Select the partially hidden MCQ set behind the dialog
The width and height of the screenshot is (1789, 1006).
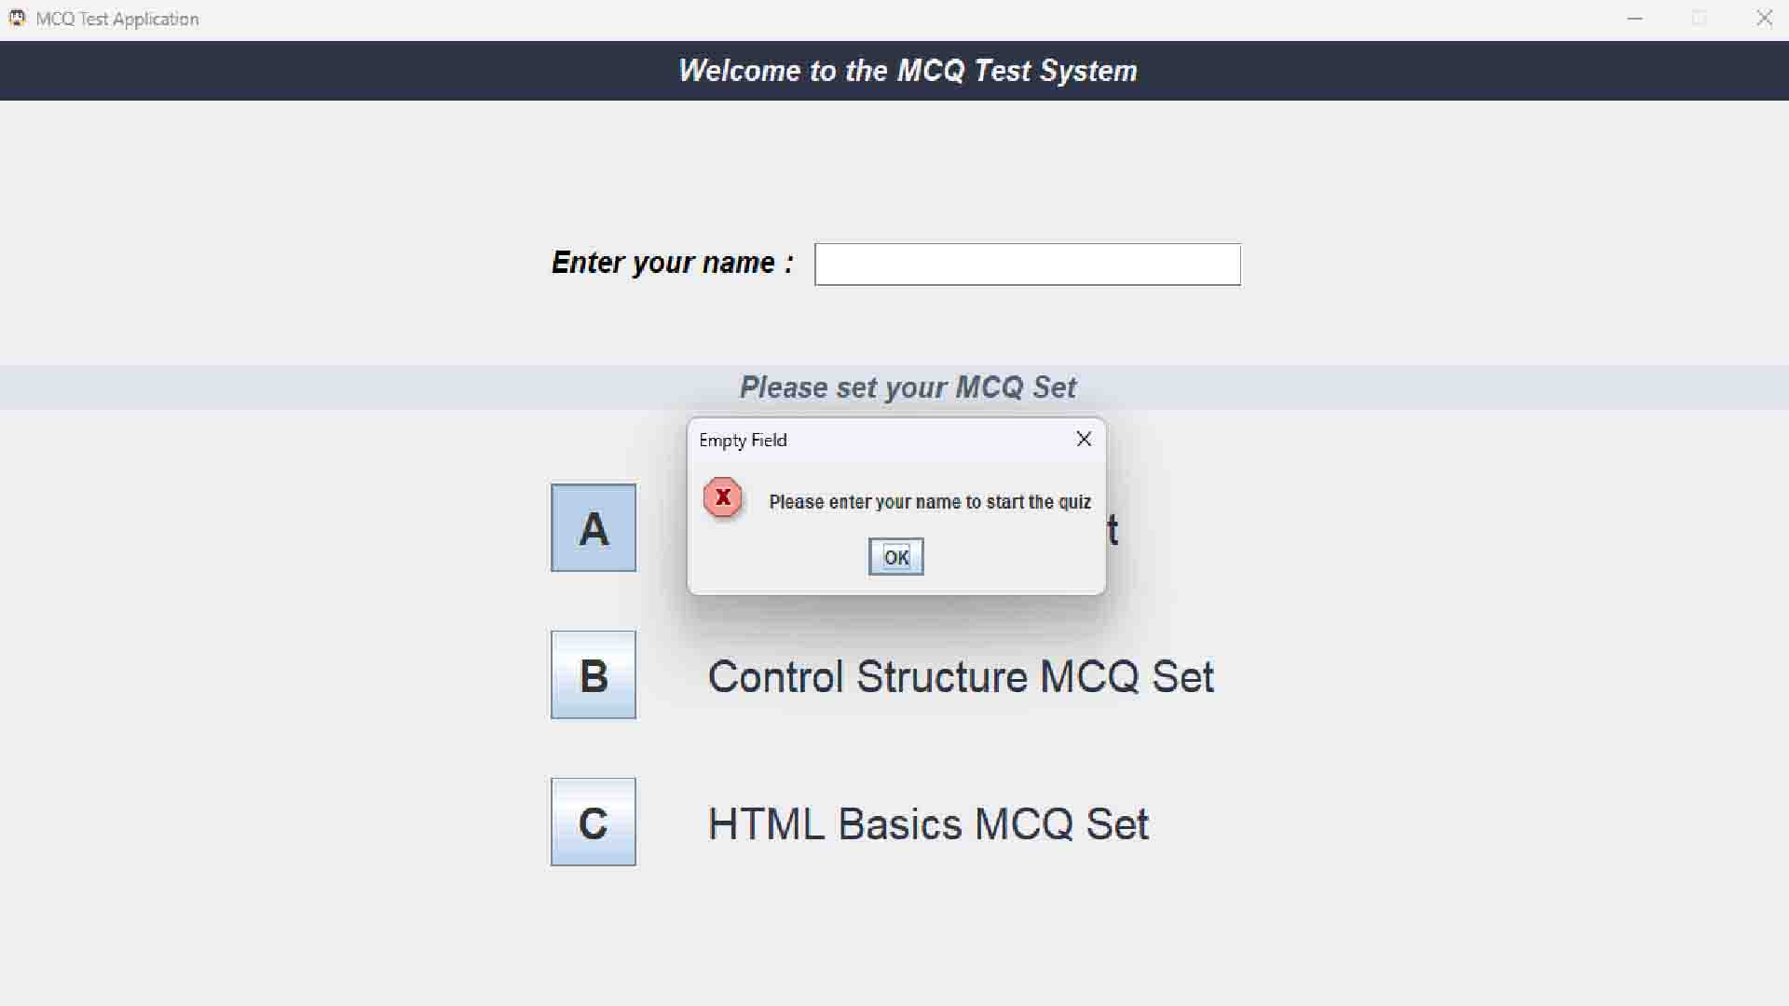coord(1113,531)
